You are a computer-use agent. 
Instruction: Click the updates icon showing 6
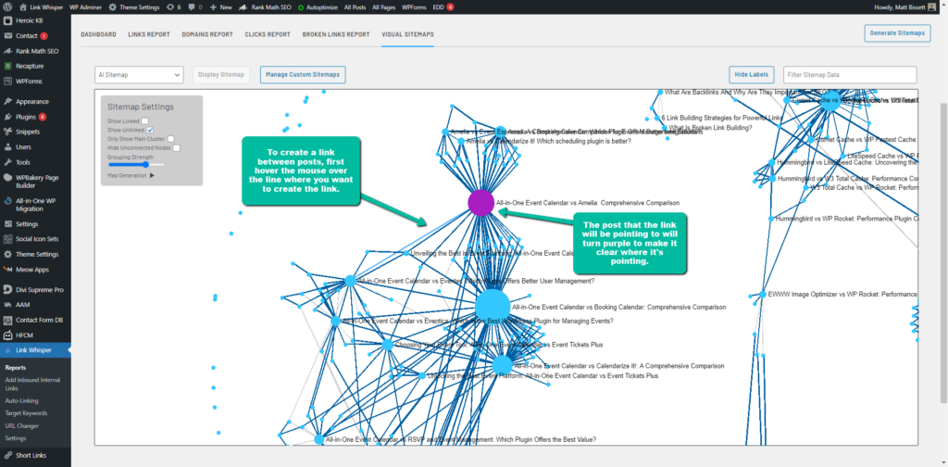172,6
